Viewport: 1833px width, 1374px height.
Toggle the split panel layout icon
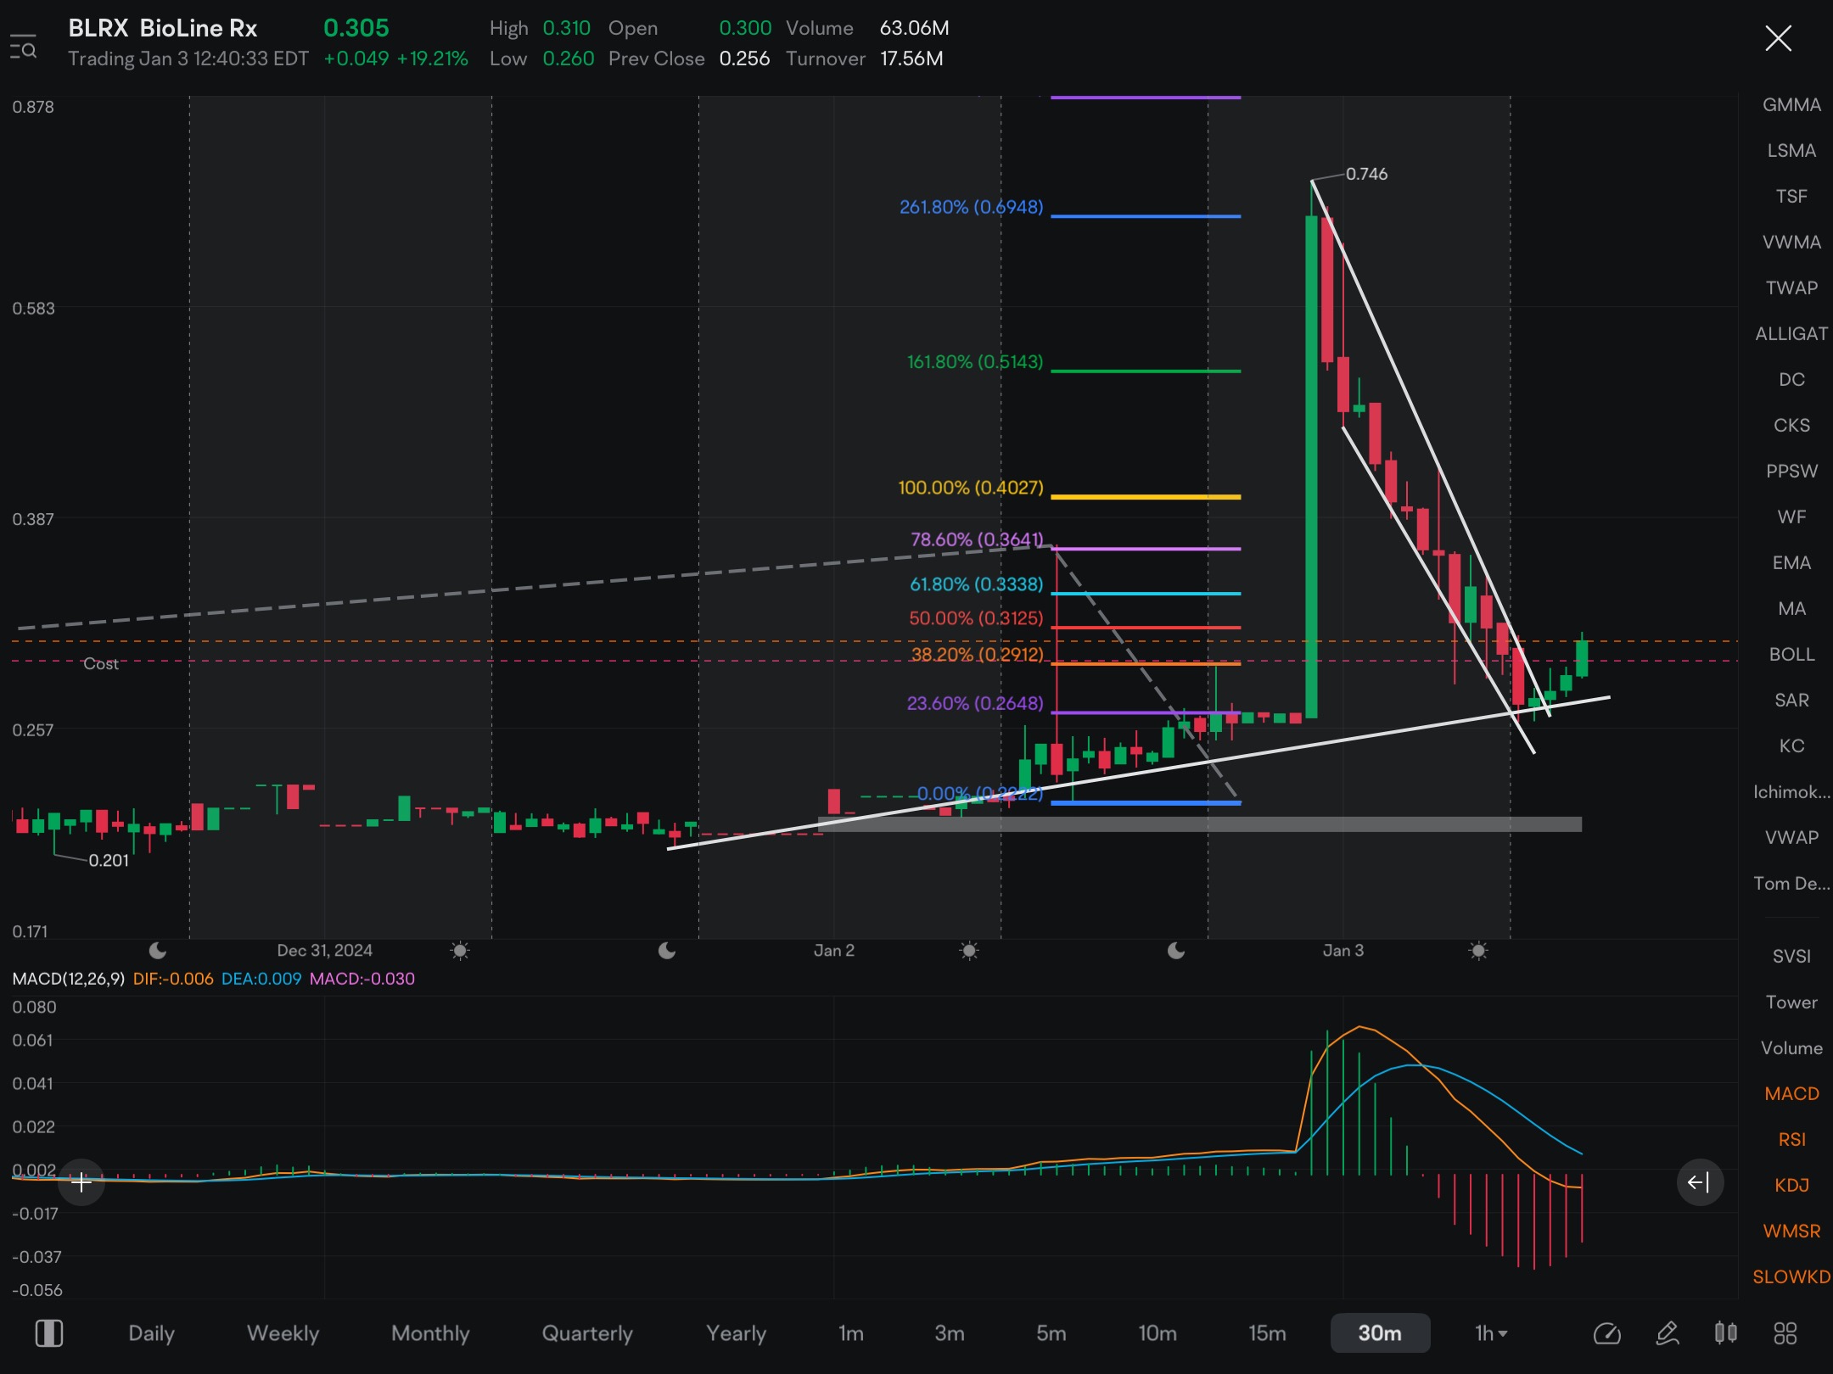(48, 1333)
